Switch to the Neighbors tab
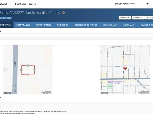153x114 pixels. pyautogui.click(x=62, y=25)
